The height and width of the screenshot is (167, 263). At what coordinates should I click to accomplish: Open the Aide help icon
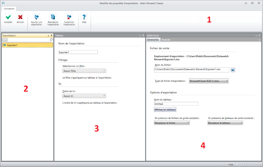[84, 17]
